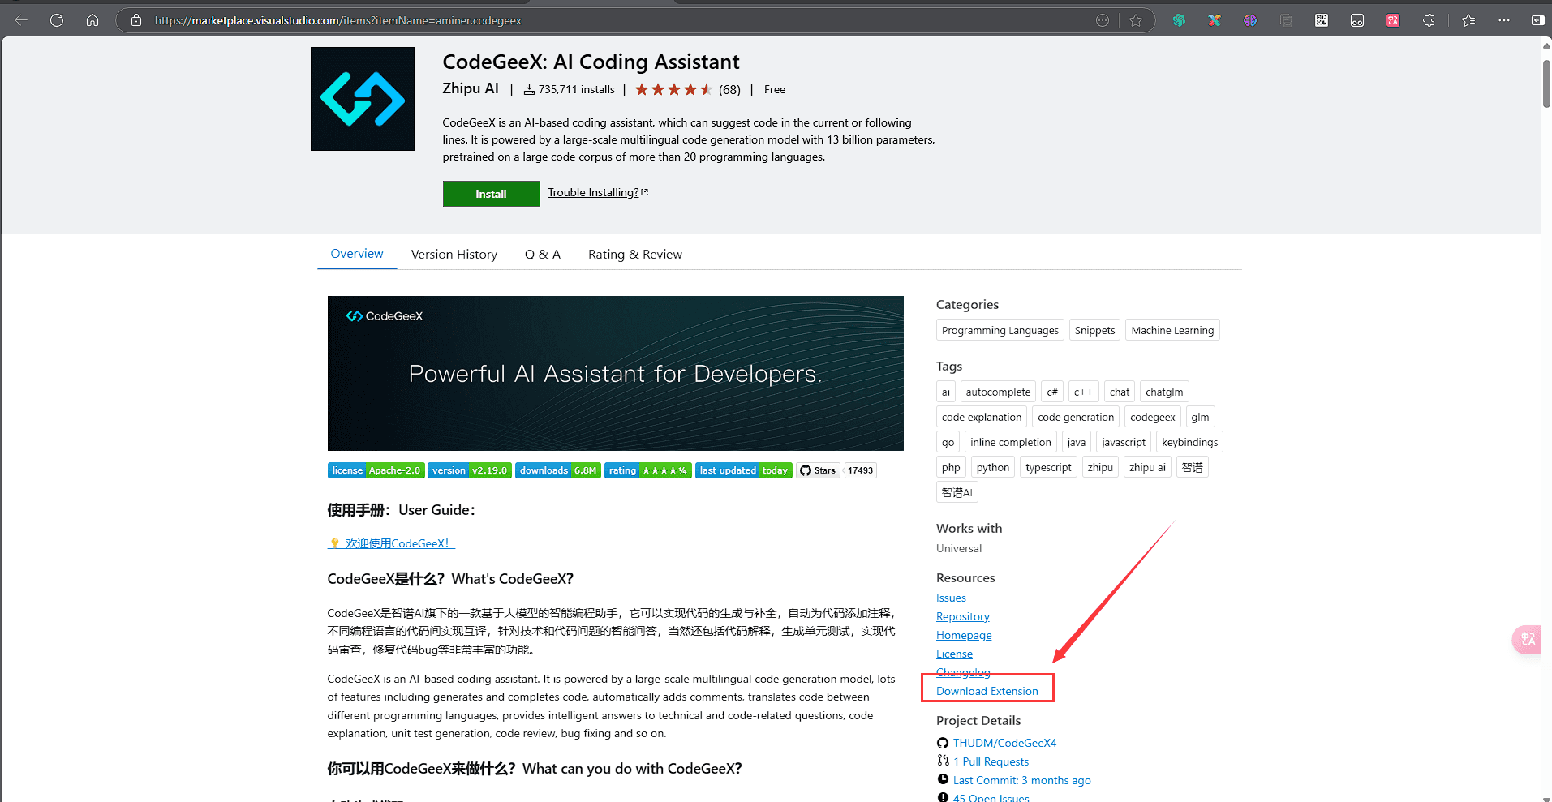Open the Download Extension link
1552x802 pixels.
(987, 690)
